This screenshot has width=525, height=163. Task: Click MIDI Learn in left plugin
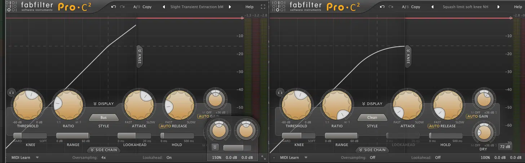(22, 158)
